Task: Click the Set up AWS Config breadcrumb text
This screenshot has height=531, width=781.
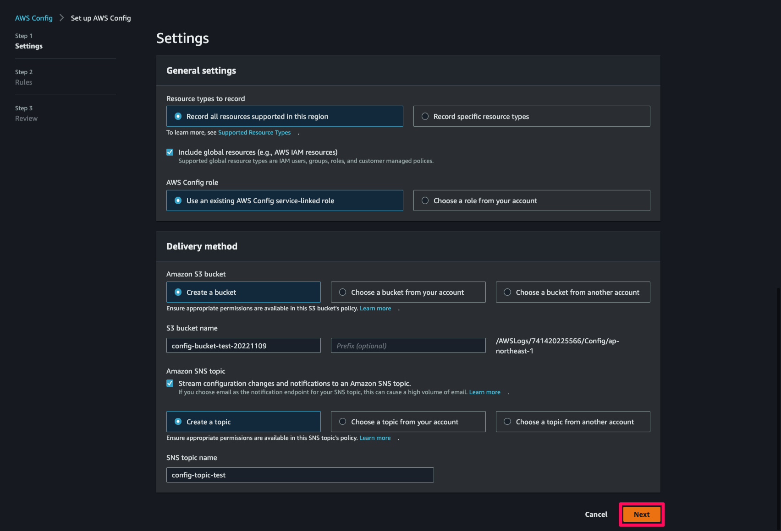Action: click(x=101, y=18)
